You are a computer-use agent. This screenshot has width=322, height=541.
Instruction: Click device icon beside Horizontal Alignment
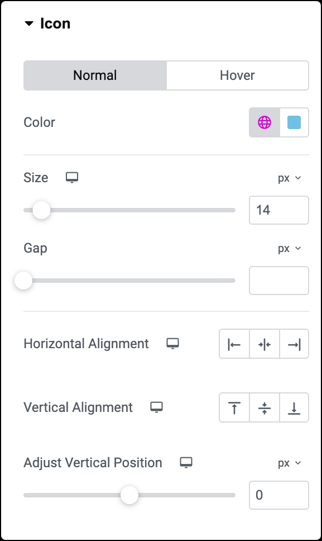(x=172, y=344)
